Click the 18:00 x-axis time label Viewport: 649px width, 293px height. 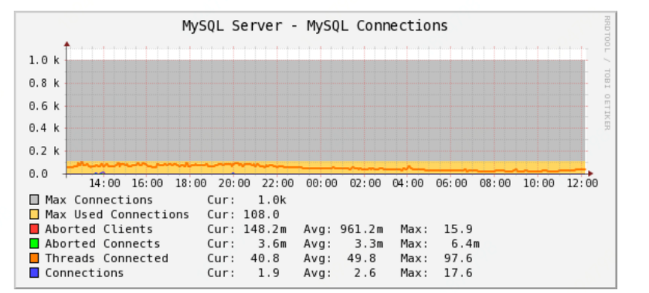[191, 183]
